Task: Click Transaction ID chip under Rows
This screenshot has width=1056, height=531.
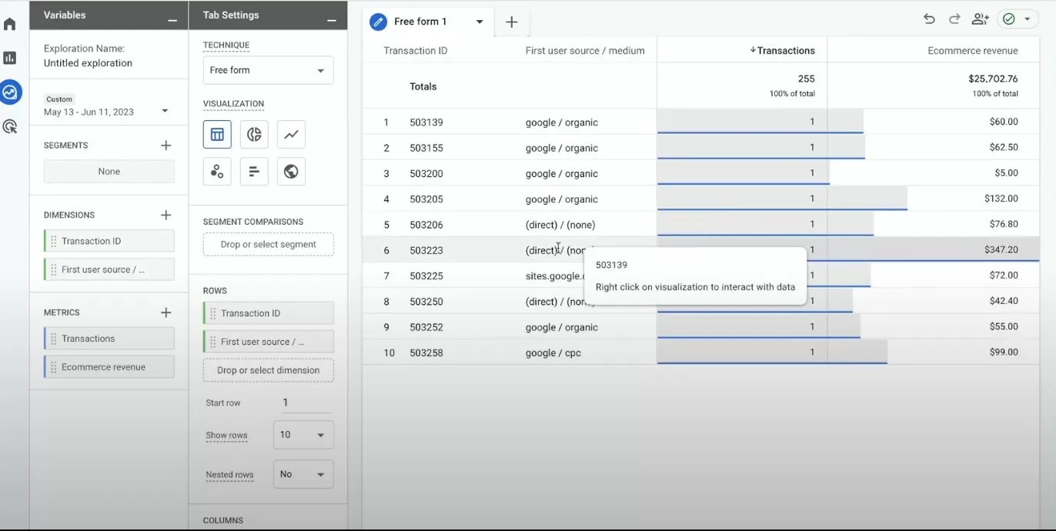Action: pyautogui.click(x=268, y=313)
